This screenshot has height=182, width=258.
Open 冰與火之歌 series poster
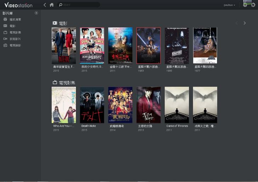point(205,105)
